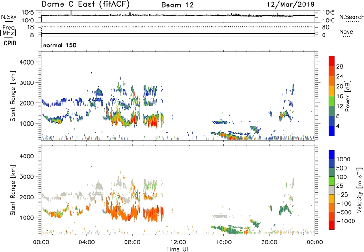Click the "2000" range tick of the power panel
The height and width of the screenshot is (252, 364).
click(26, 103)
